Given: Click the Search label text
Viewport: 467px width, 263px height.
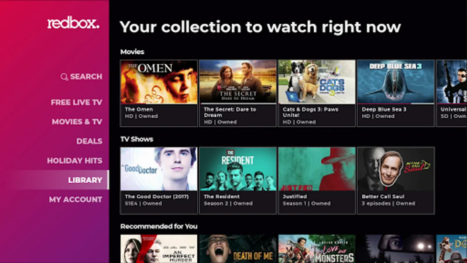Looking at the screenshot, I should pos(86,77).
